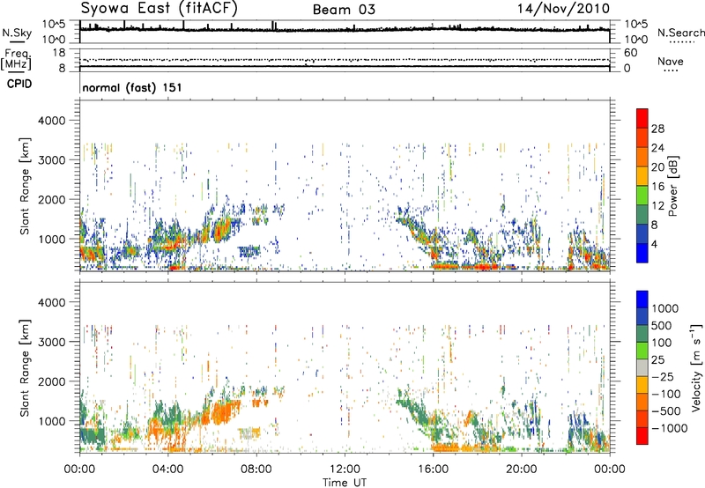This screenshot has width=705, height=488.
Task: Click the "24" label on Power colorbar
Action: pyautogui.click(x=657, y=148)
